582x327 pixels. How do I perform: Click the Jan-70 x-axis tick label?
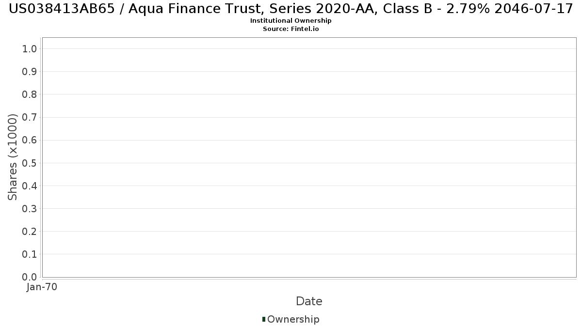42,287
